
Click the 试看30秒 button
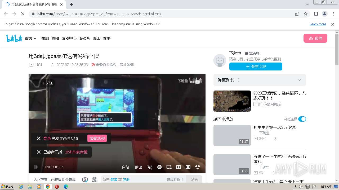(97, 138)
